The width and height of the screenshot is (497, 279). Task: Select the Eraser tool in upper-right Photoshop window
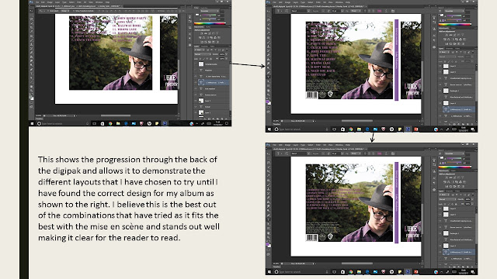pos(269,55)
